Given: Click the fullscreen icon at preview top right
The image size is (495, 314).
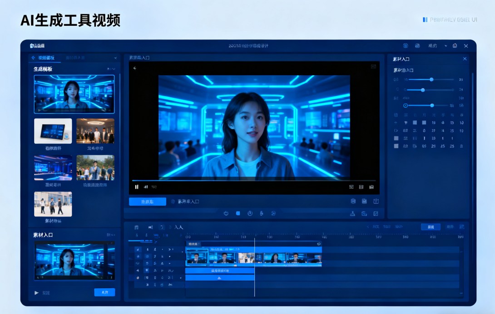Looking at the screenshot, I should [x=373, y=67].
